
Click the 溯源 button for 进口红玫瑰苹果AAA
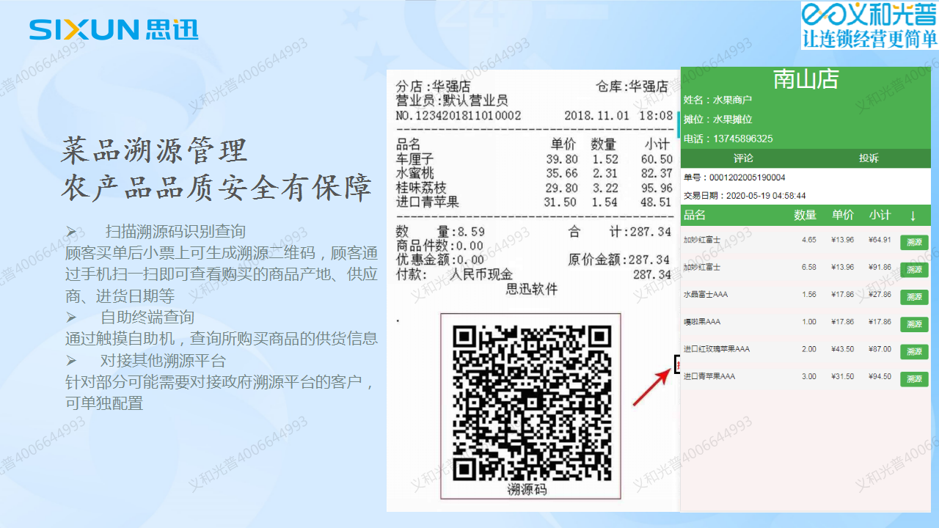[x=914, y=351]
